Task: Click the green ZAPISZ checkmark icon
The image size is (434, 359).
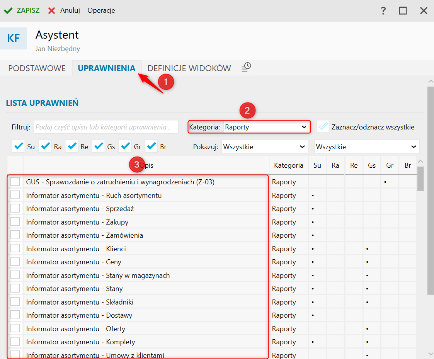Action: (8, 10)
